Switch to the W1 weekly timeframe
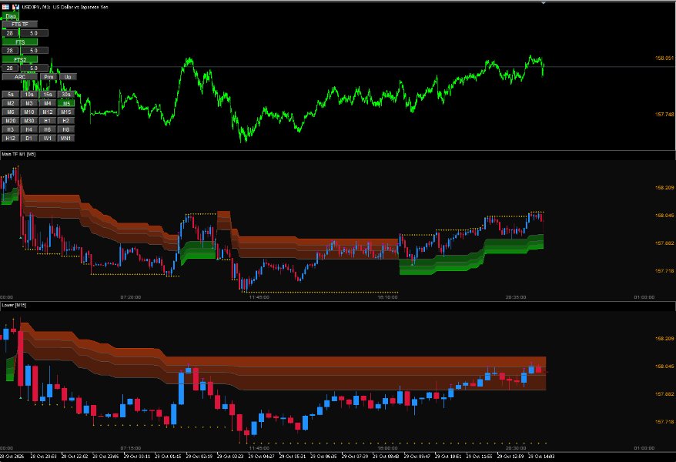The height and width of the screenshot is (462, 676). click(x=48, y=139)
